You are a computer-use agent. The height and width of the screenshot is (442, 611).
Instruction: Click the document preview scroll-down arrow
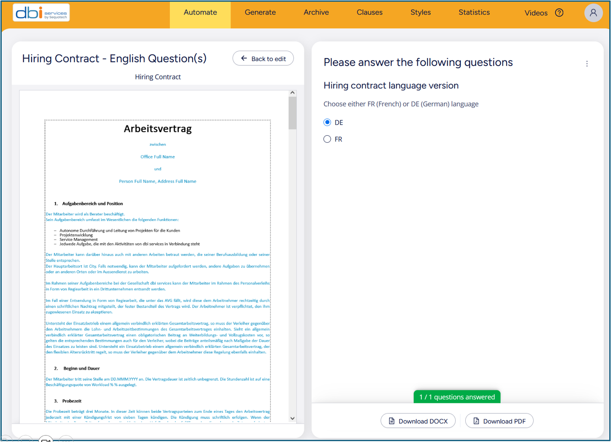292,418
